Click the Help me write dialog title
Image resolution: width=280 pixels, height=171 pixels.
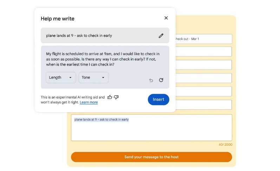pos(58,19)
